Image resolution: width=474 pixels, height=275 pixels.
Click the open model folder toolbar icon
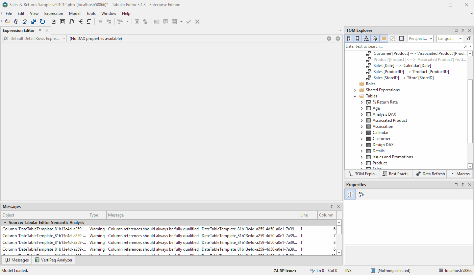[7, 22]
